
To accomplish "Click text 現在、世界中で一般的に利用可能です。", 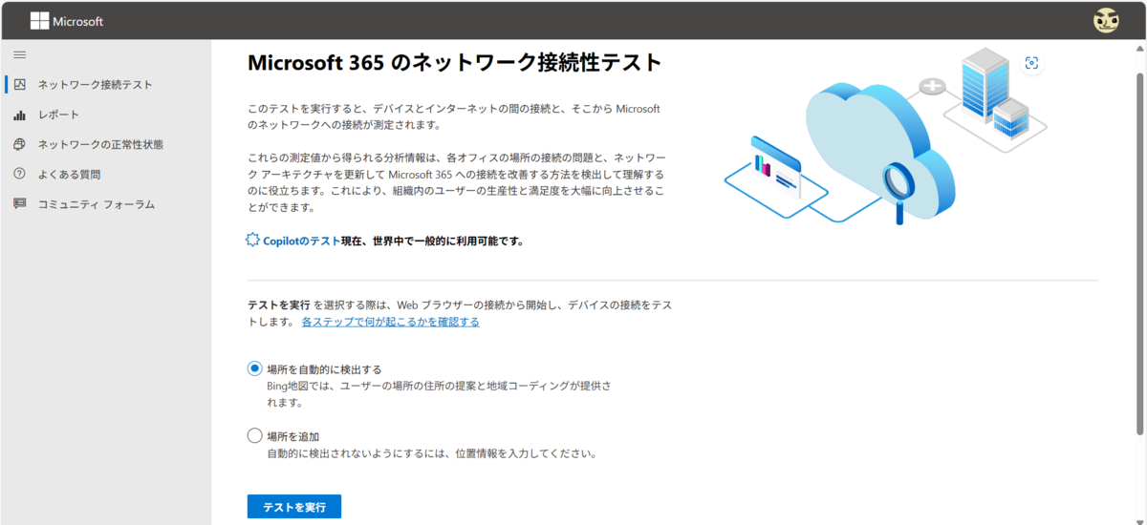I will pos(432,241).
